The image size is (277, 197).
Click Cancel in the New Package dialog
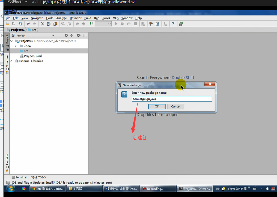click(176, 107)
